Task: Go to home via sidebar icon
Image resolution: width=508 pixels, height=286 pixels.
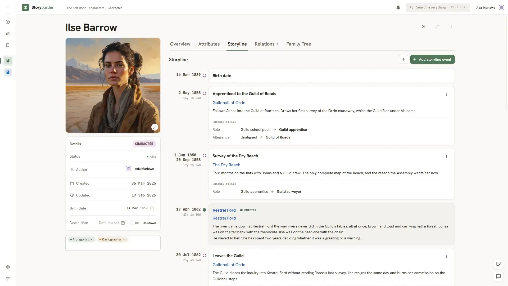Action: 8,34
